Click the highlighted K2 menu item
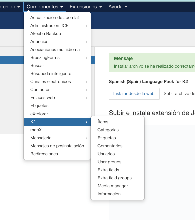The height and width of the screenshot is (220, 195). (x=57, y=122)
